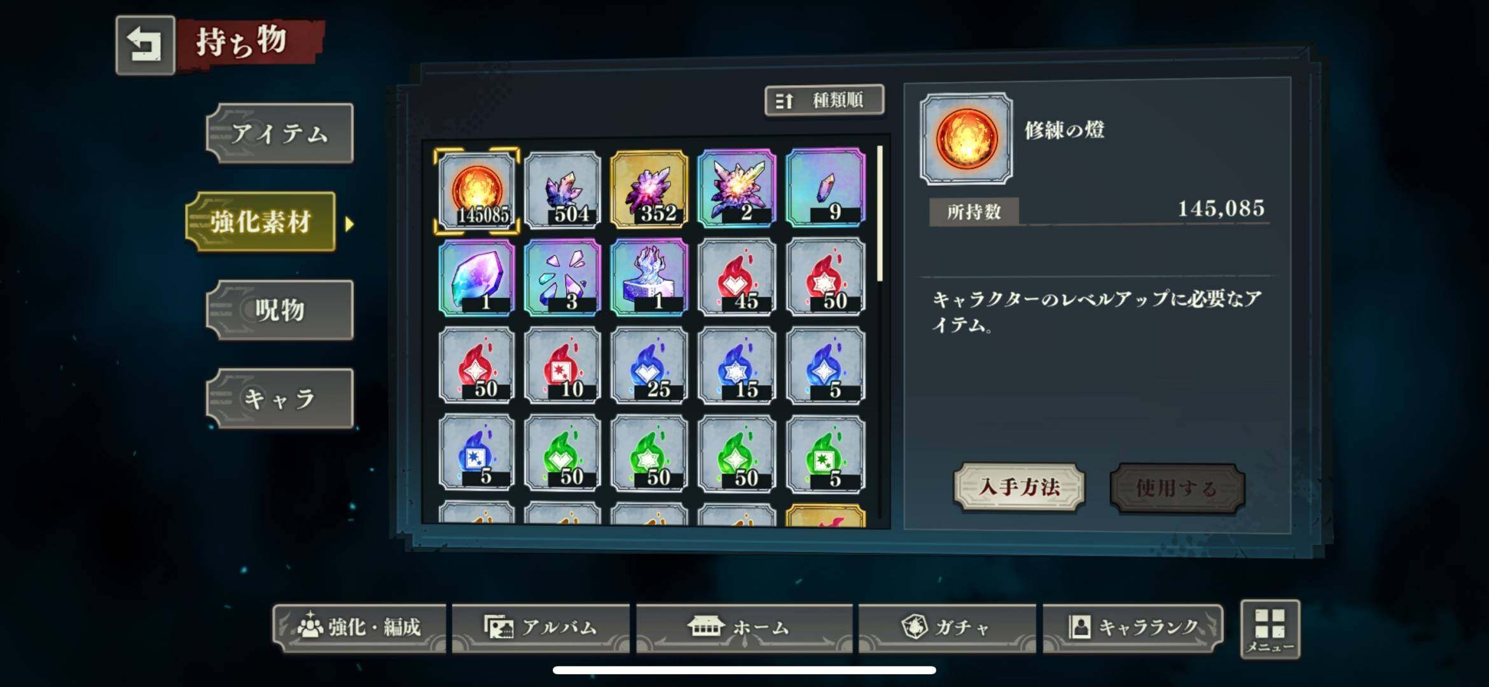Image resolution: width=1489 pixels, height=687 pixels.
Task: Open the メニュー grid menu
Action: (x=1270, y=629)
